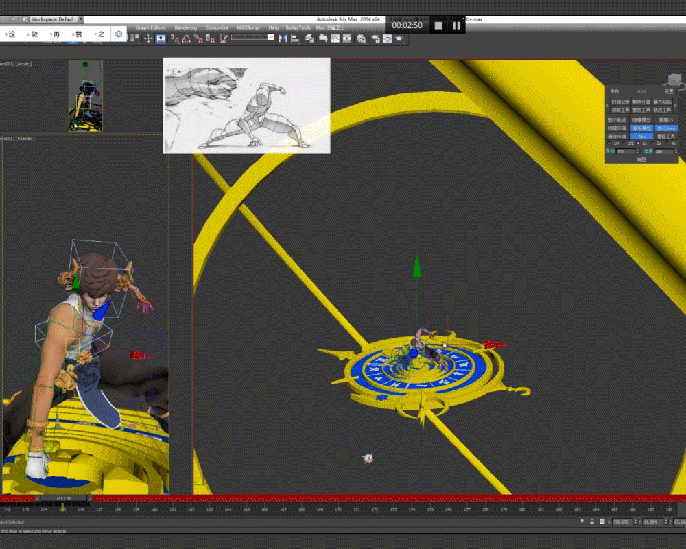686x549 pixels.
Task: Pause the screen recording
Action: tap(456, 25)
